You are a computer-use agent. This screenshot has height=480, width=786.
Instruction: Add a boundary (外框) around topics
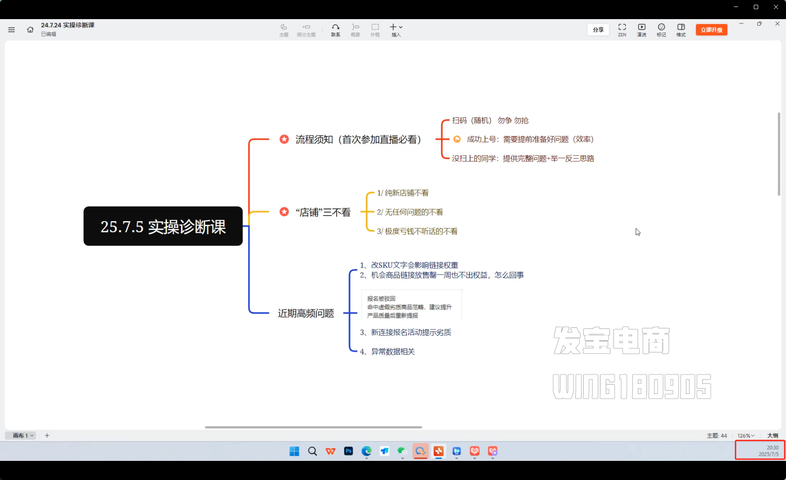pos(375,30)
